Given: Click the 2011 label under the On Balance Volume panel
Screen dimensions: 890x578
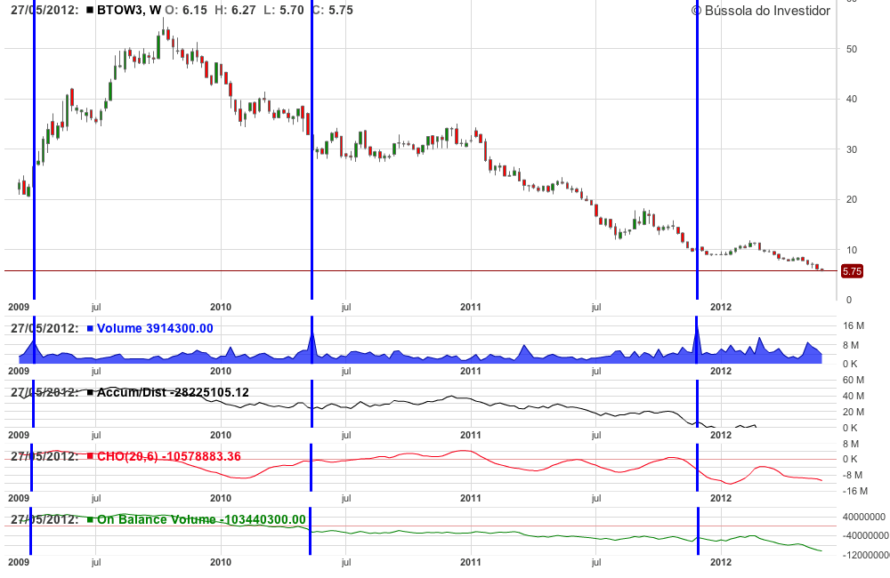Looking at the screenshot, I should tap(471, 562).
